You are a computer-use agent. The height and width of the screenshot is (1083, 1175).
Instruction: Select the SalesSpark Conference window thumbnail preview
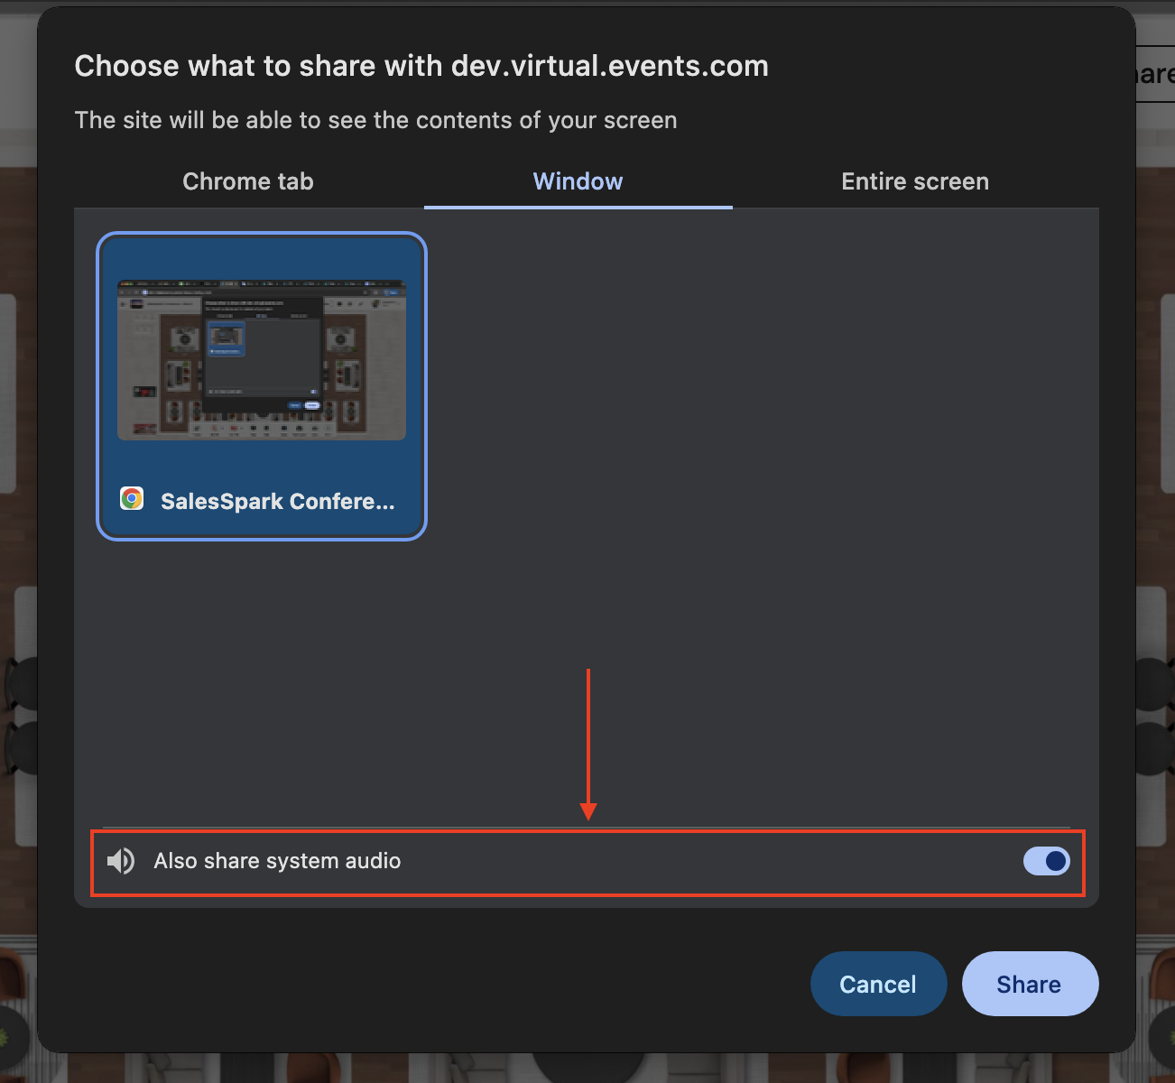[x=262, y=360]
